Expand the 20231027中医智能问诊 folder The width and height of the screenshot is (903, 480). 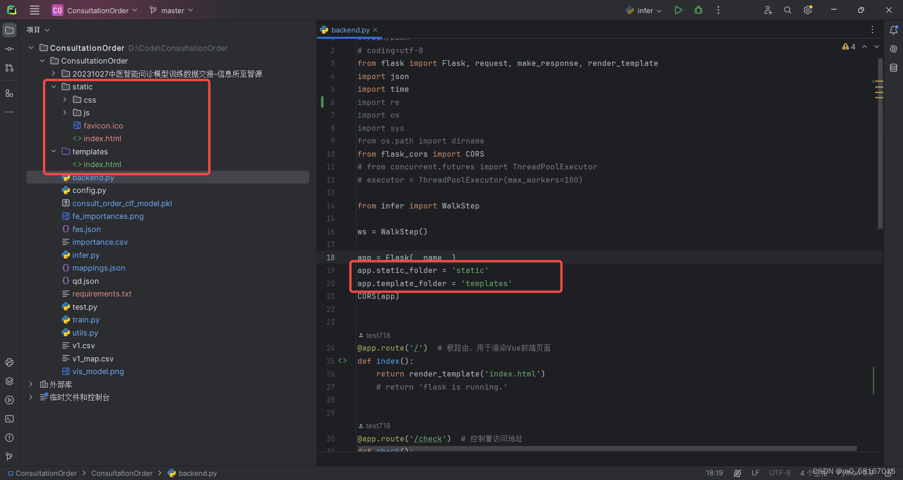[x=54, y=74]
